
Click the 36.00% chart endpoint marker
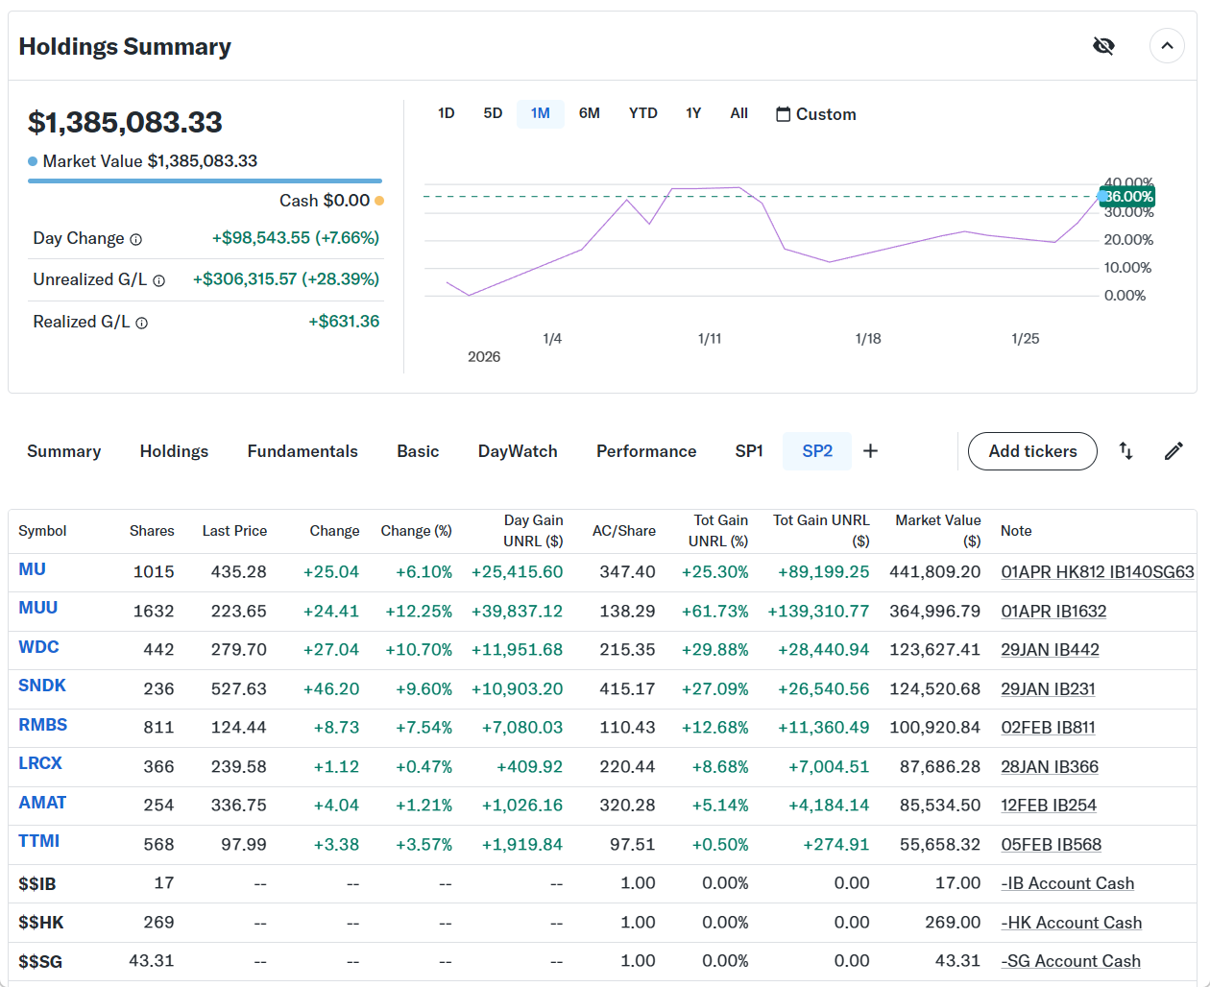1102,196
